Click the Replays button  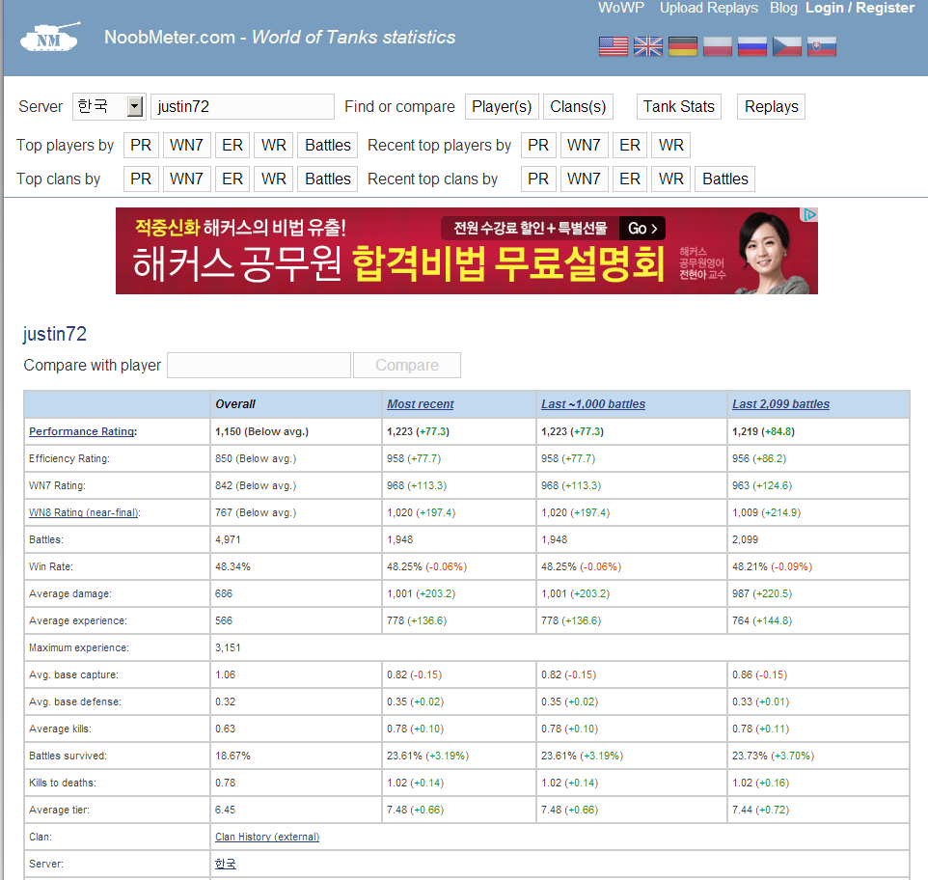coord(771,106)
